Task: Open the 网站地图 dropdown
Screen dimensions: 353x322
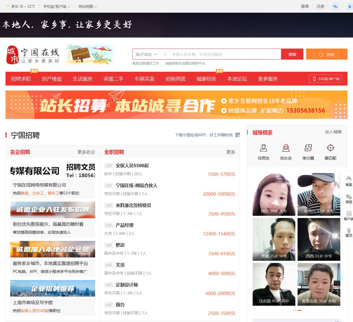Action: point(87,7)
